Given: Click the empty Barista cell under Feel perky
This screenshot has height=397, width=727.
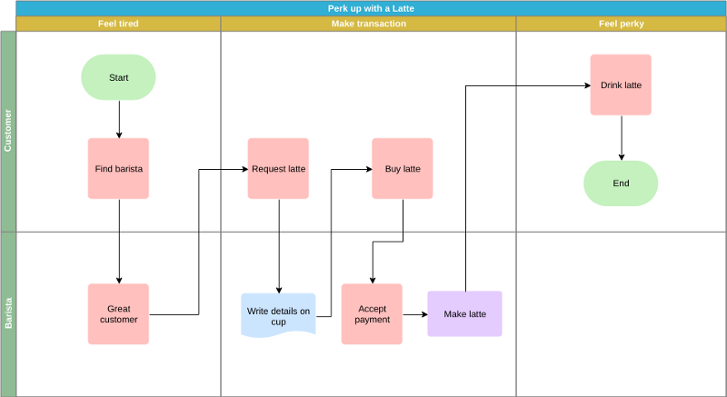Looking at the screenshot, I should [x=621, y=313].
